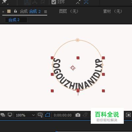Toggle the 对齐 snapping checkbox
The width and height of the screenshot is (132, 132).
[x=54, y=2]
